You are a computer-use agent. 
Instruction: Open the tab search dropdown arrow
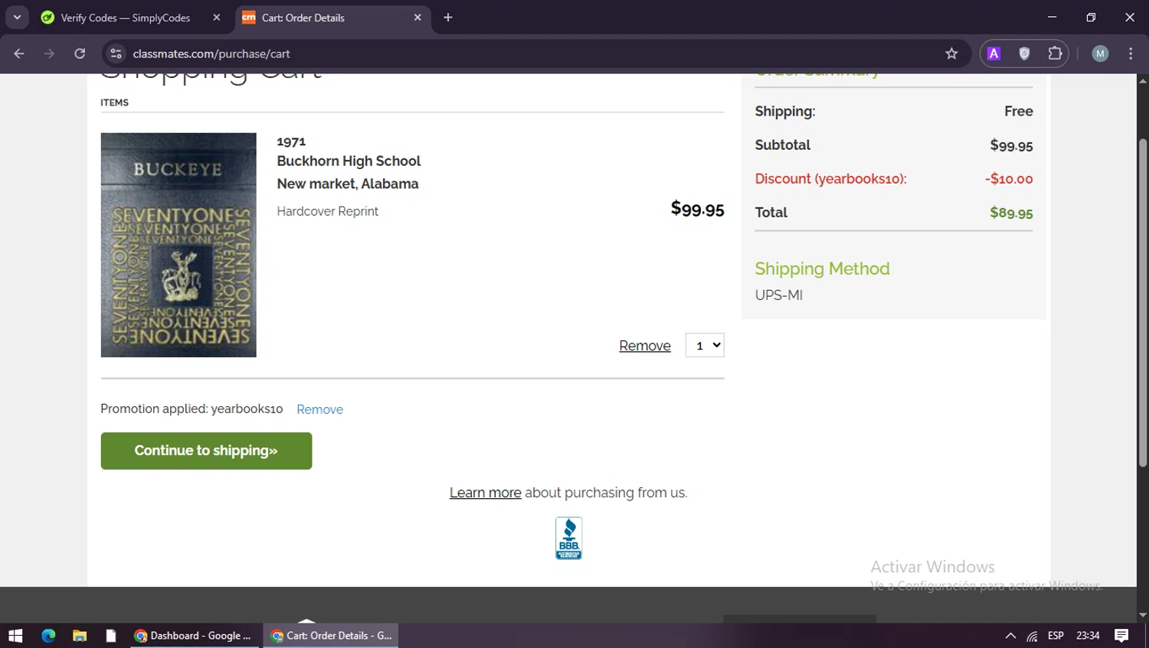click(17, 17)
